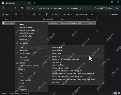Expand the Open with submenu
This screenshot has width=121, height=95.
[46, 57]
